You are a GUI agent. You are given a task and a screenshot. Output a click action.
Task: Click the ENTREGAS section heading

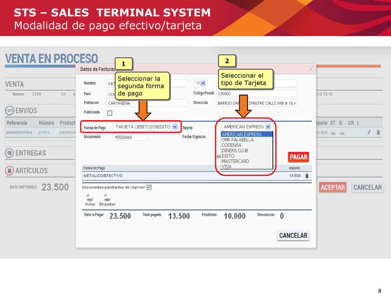coord(31,153)
